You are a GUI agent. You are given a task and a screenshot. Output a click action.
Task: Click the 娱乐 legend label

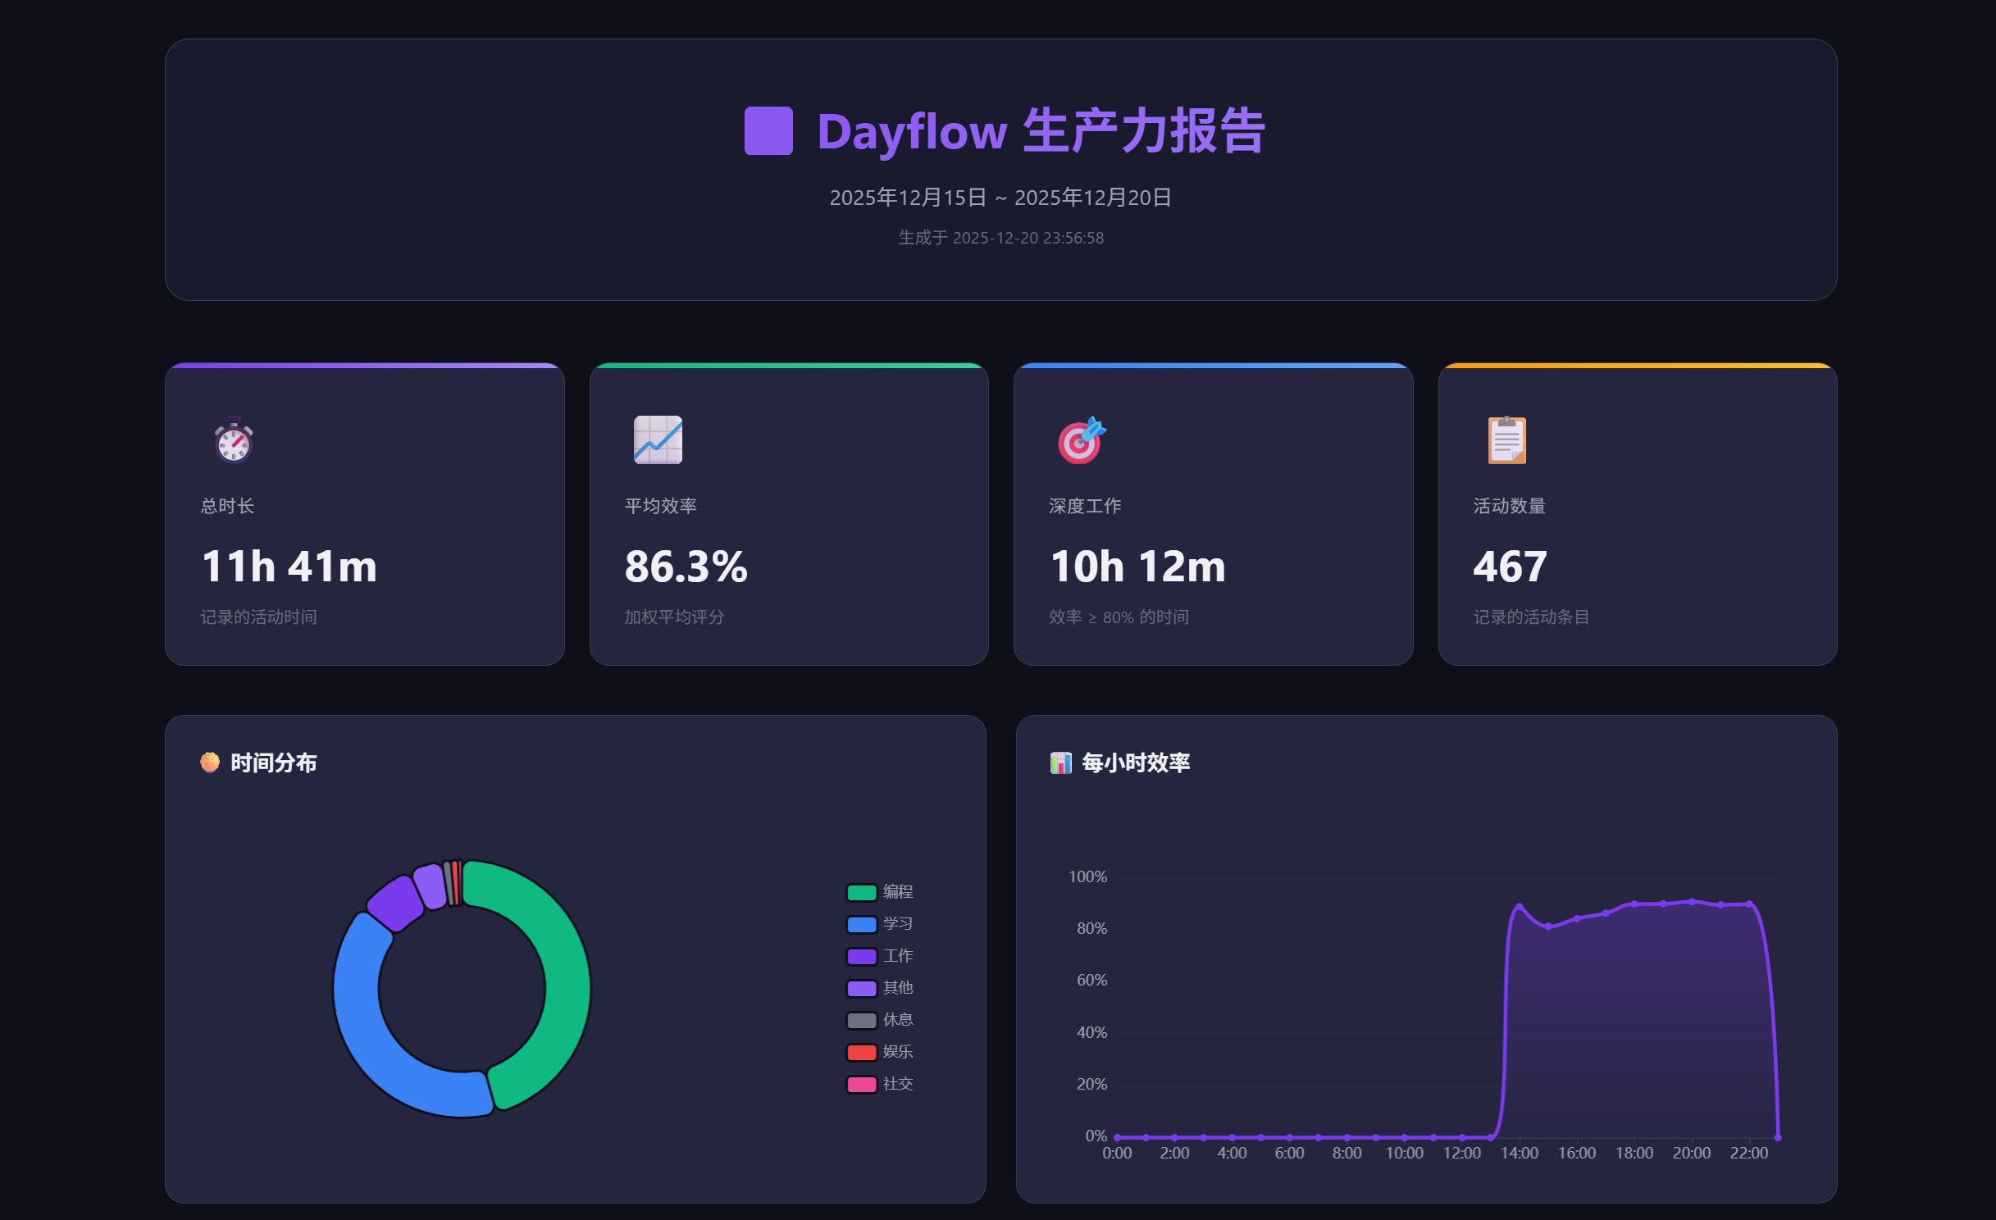pyautogui.click(x=898, y=1052)
